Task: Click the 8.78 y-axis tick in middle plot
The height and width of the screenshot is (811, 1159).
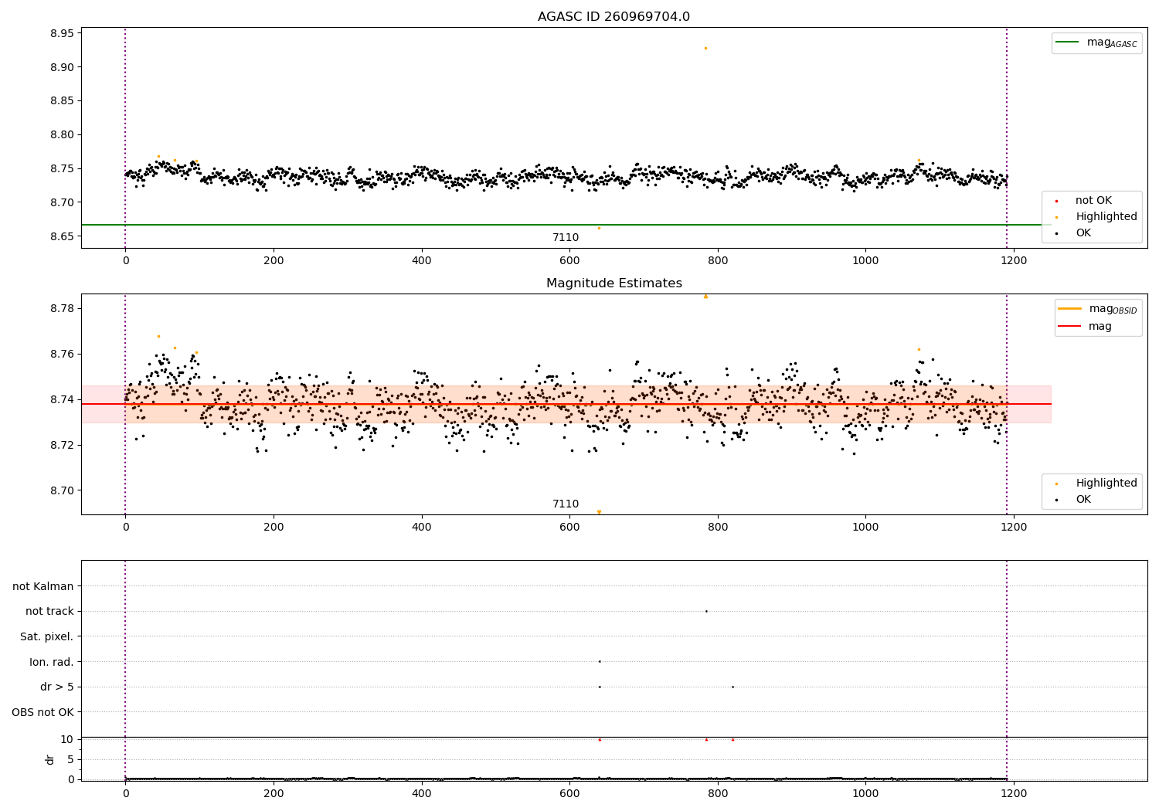Action: (62, 309)
